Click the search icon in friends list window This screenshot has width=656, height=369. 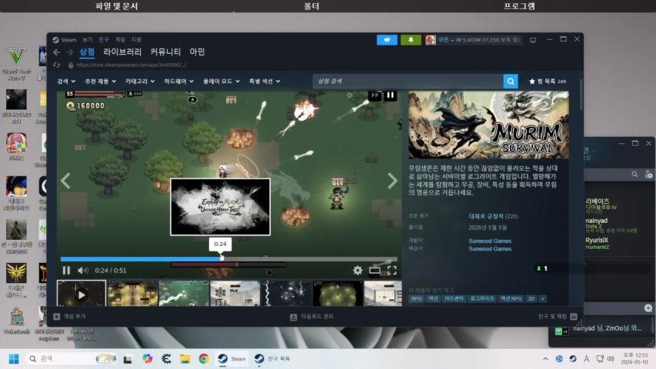(x=634, y=174)
